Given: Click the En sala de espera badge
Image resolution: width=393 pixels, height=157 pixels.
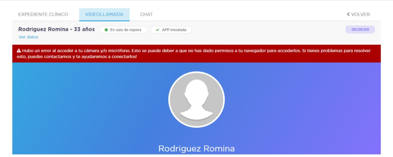Looking at the screenshot, I should pyautogui.click(x=123, y=30).
